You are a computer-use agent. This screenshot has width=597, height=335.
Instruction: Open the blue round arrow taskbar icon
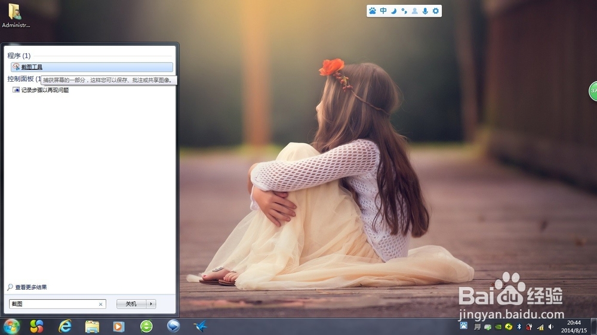[x=173, y=326]
